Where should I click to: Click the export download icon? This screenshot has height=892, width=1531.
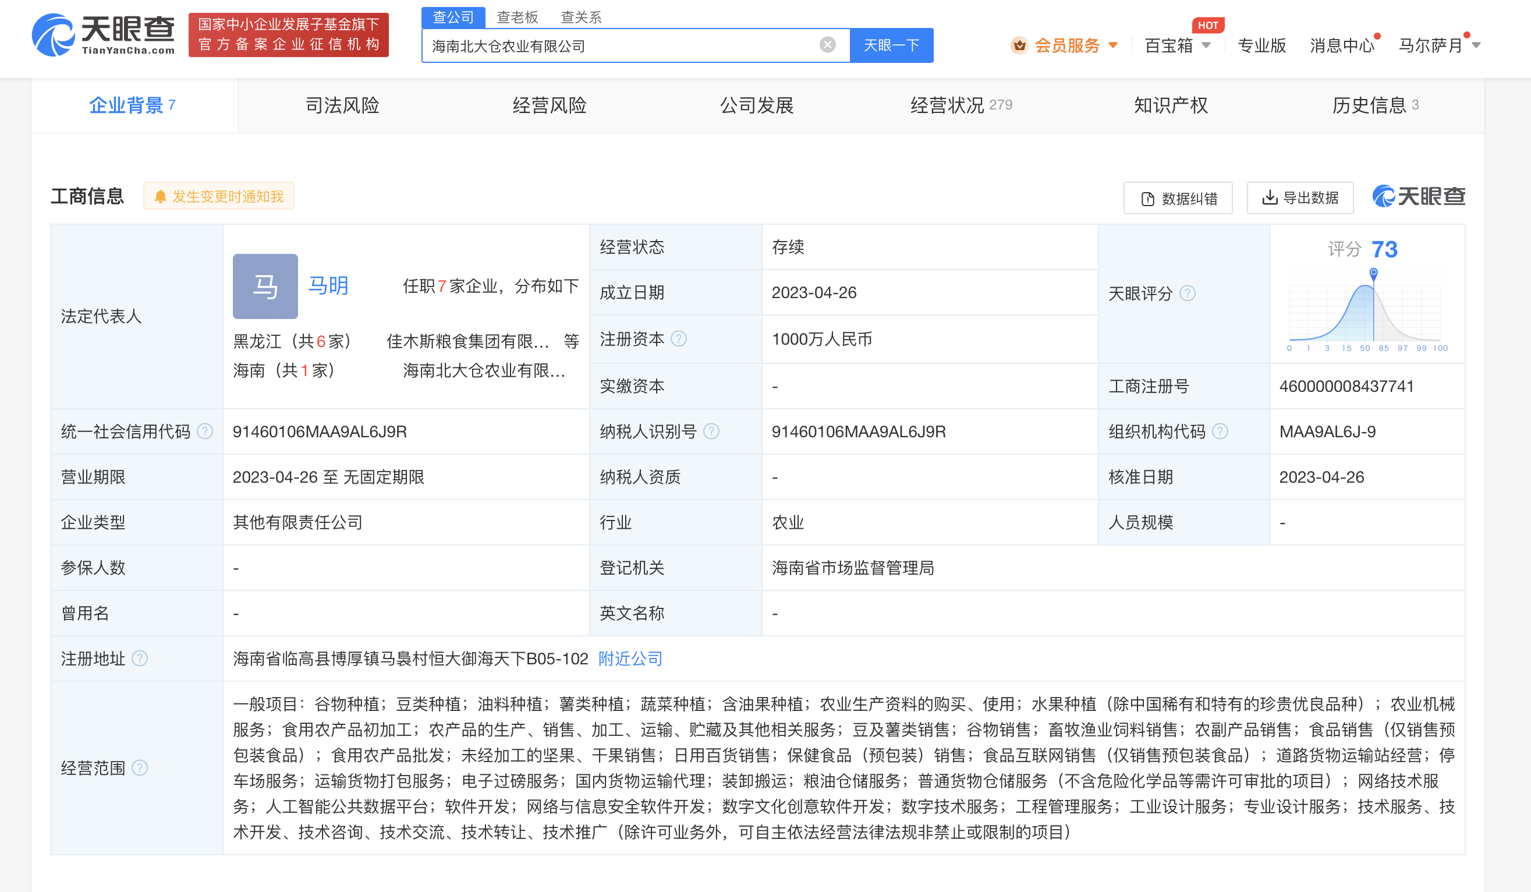[x=1269, y=197]
